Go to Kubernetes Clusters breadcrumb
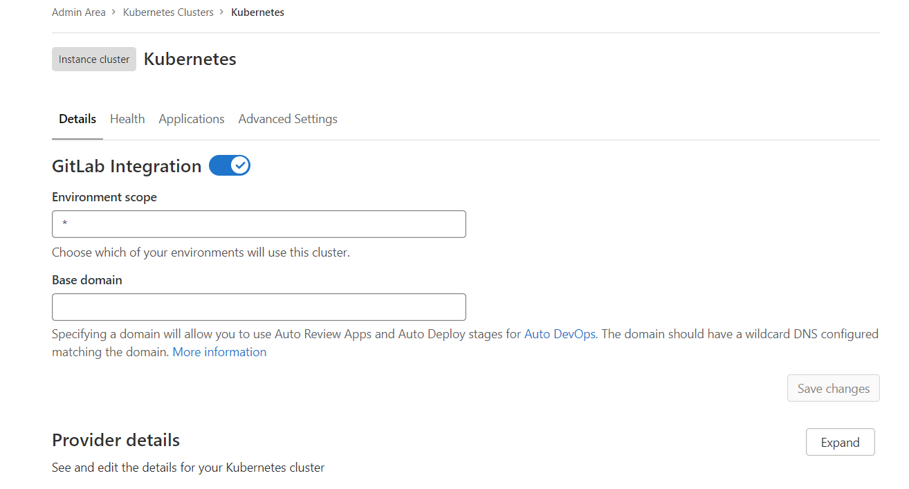This screenshot has width=909, height=489. [x=168, y=12]
